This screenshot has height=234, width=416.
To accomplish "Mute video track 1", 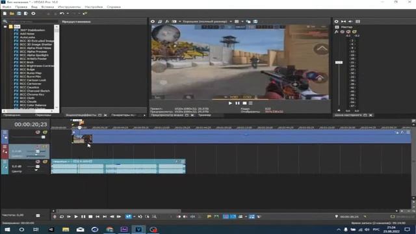I will (38, 132).
